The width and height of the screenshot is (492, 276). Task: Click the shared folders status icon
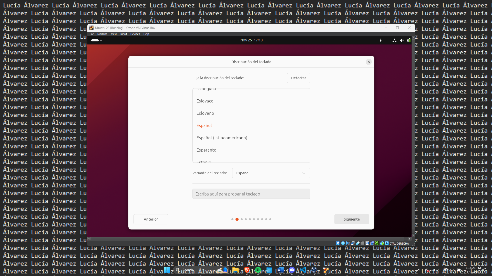point(362,243)
